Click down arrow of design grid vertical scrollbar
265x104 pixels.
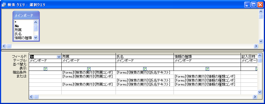260,92
